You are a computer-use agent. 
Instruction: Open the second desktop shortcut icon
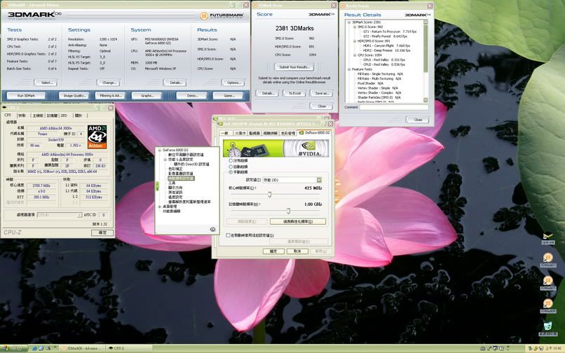click(547, 257)
